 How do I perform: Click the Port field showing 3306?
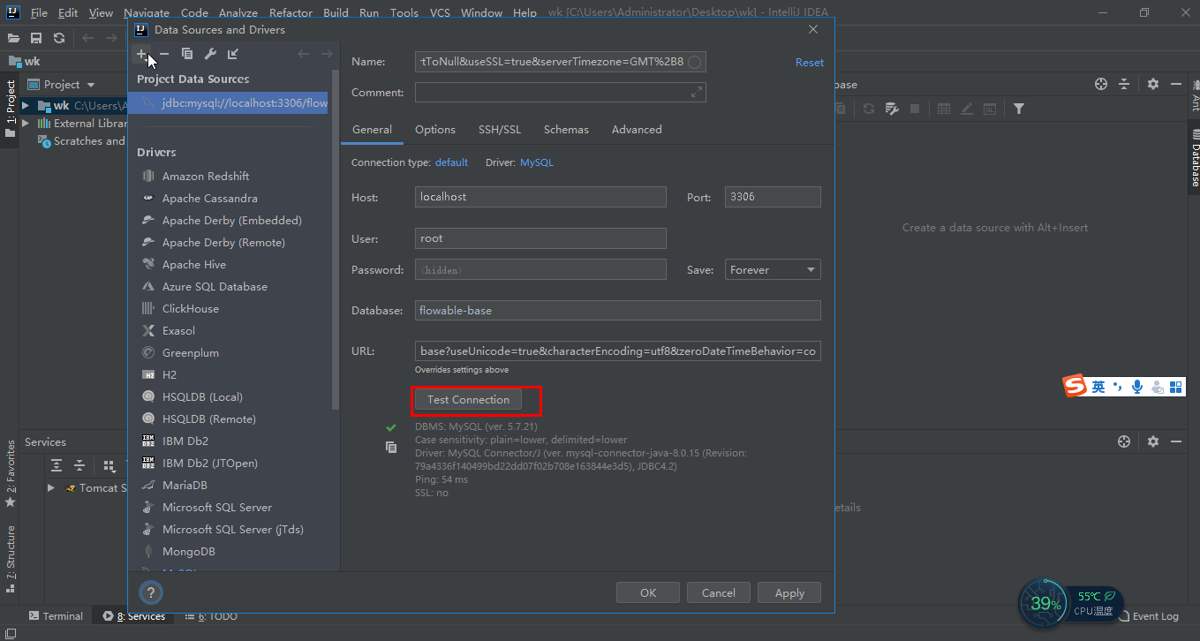coord(773,197)
